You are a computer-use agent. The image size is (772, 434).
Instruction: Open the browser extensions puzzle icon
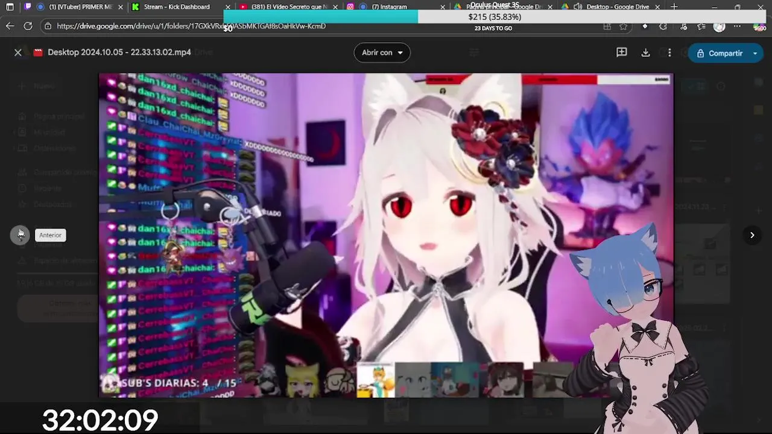pyautogui.click(x=663, y=27)
